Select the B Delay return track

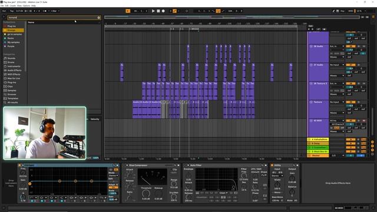click(x=318, y=144)
